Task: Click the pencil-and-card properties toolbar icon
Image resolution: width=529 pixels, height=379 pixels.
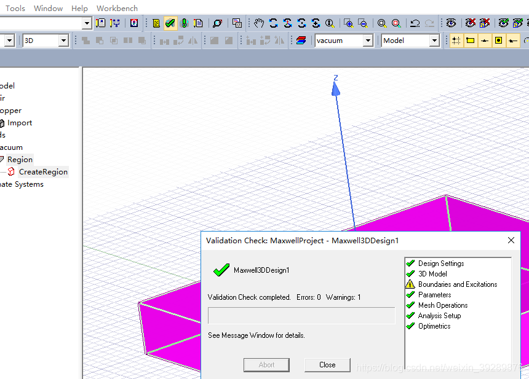Action: 100,23
